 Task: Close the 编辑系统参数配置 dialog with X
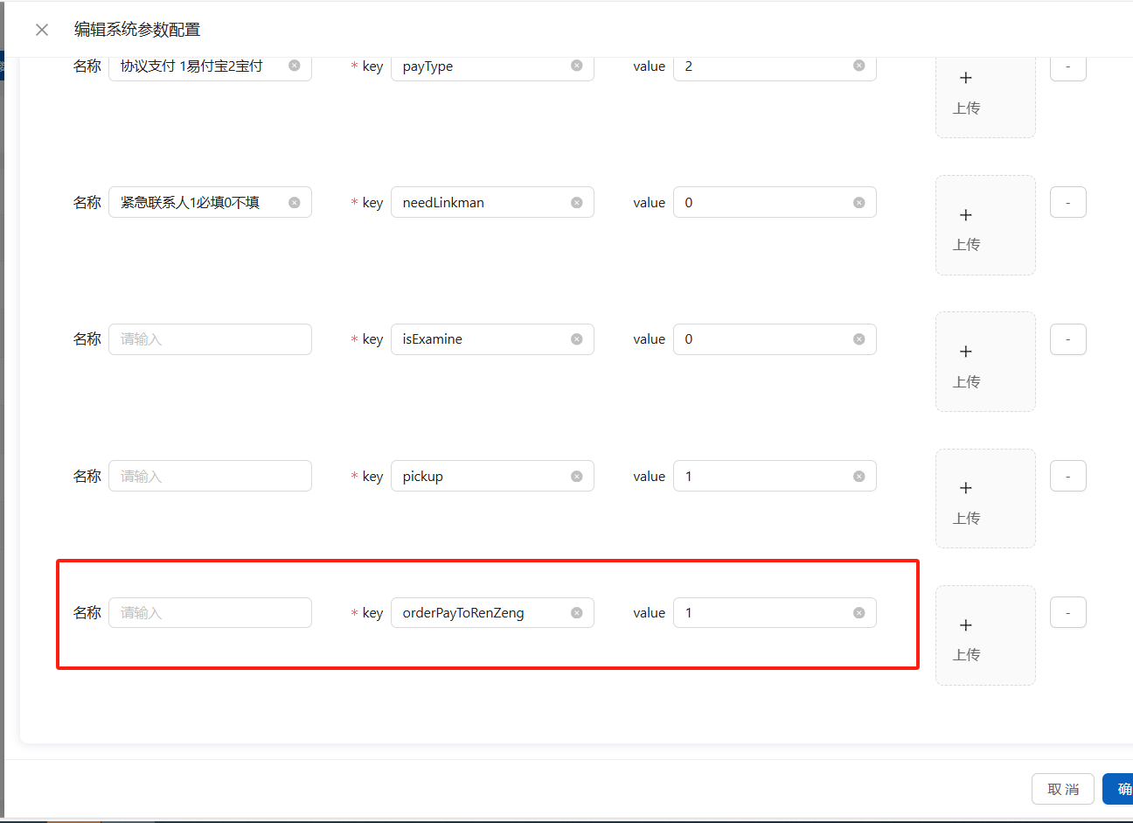[x=42, y=30]
